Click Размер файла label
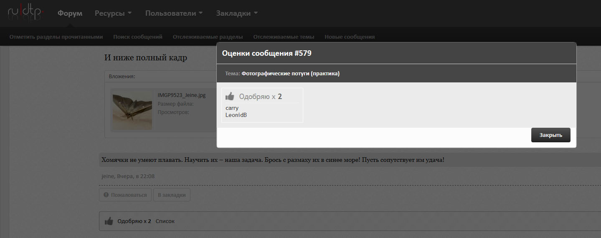Image resolution: width=601 pixels, height=238 pixels. click(x=175, y=104)
